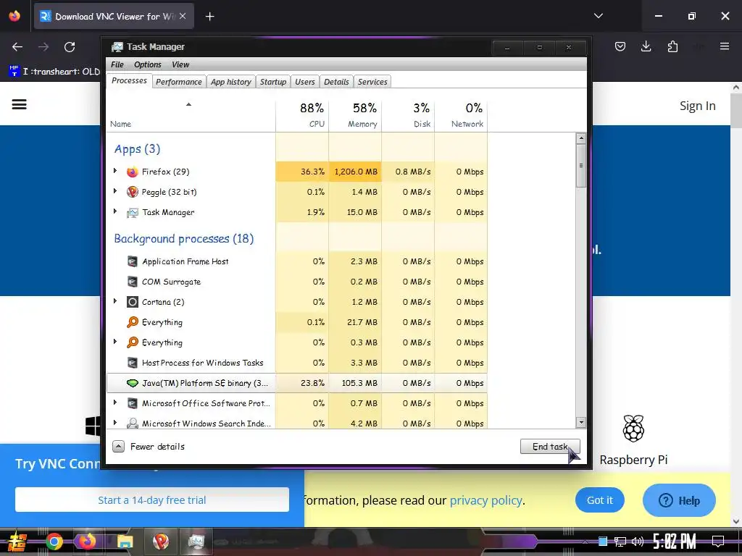Open Firefox extensions puzzle icon
The image size is (742, 556).
coord(672,46)
